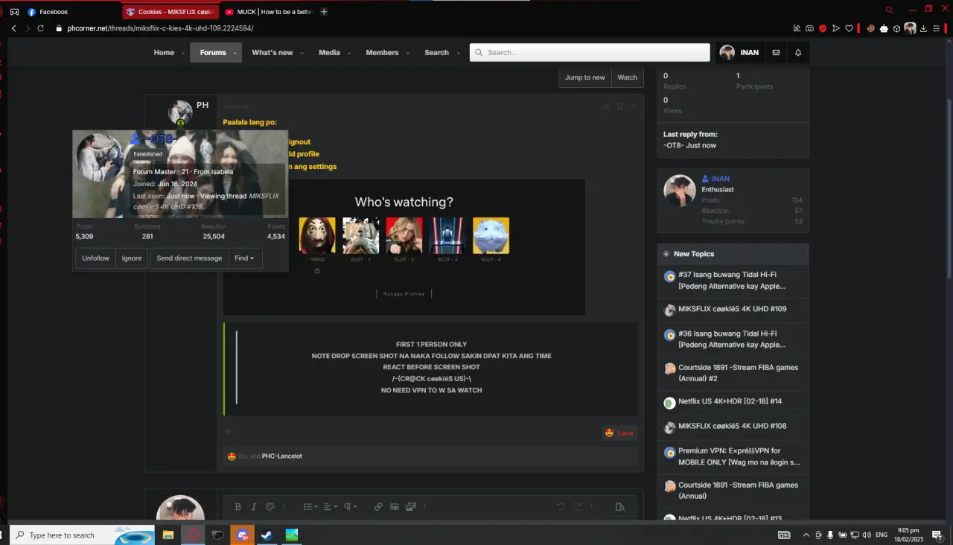Viewport: 953px width, 545px height.
Task: Click the Ignore button in the member card
Action: click(x=132, y=258)
